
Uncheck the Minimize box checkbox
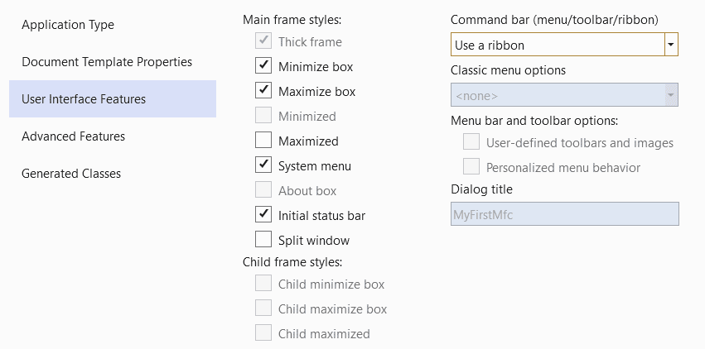click(263, 66)
